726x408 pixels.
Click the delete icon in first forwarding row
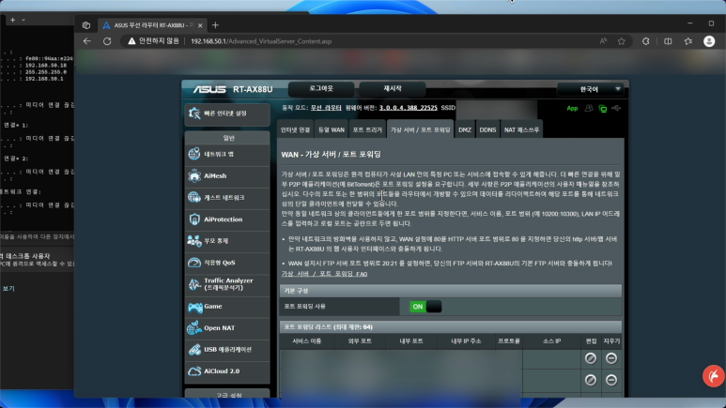click(x=611, y=358)
